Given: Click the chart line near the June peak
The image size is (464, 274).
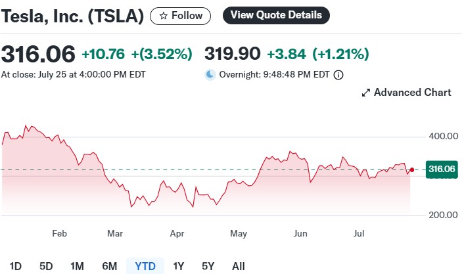Looking at the screenshot, I should click(x=290, y=152).
